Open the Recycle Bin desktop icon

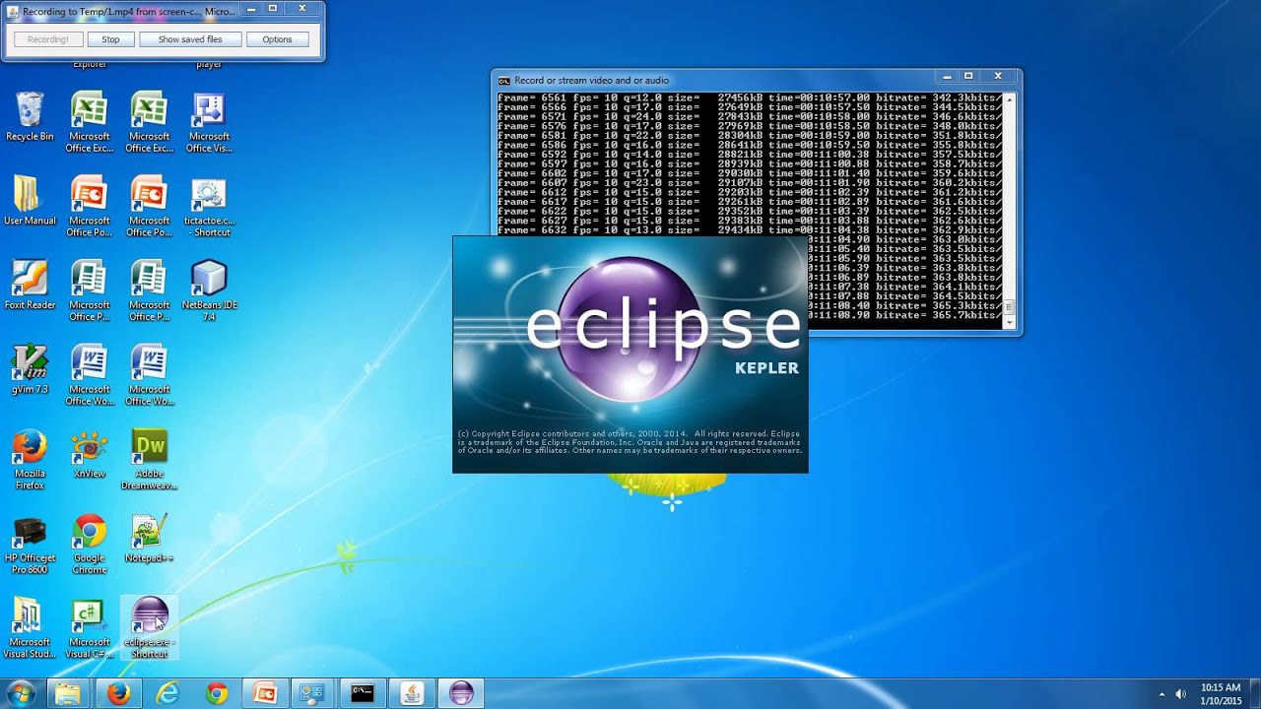(30, 117)
